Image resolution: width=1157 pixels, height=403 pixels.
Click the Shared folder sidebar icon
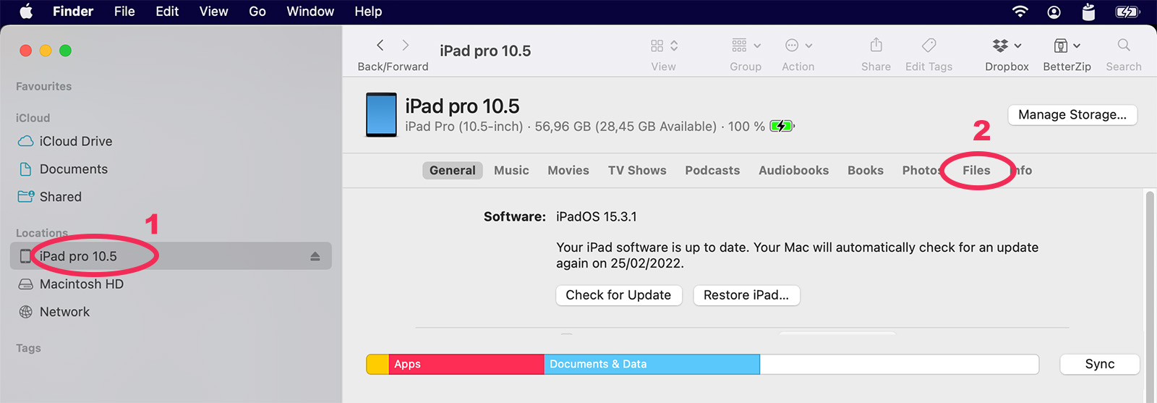pyautogui.click(x=26, y=197)
